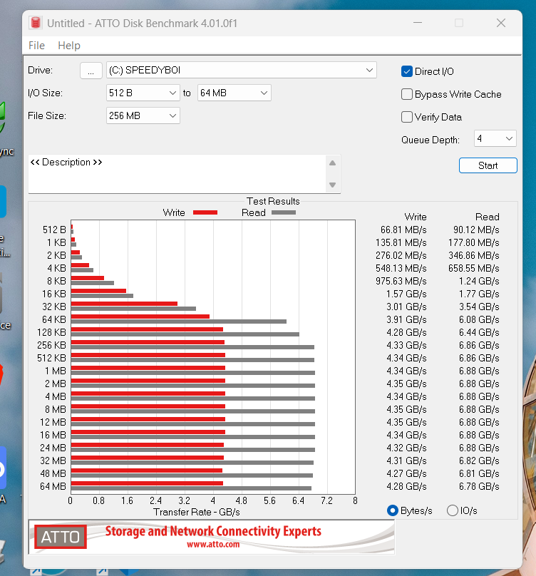Expand the Queue Depth dropdown
The height and width of the screenshot is (576, 536).
pos(495,138)
